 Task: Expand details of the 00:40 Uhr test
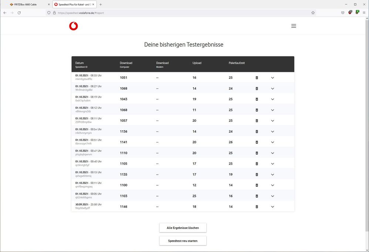click(x=272, y=164)
